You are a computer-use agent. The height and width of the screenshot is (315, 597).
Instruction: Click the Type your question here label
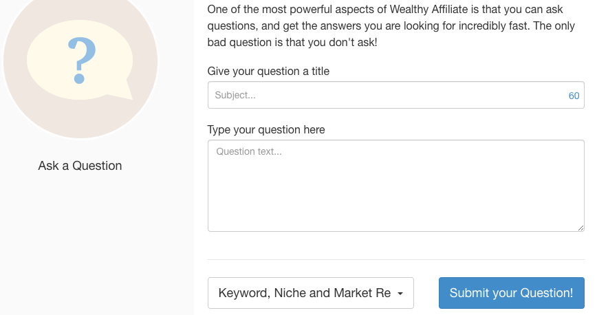[x=266, y=129]
